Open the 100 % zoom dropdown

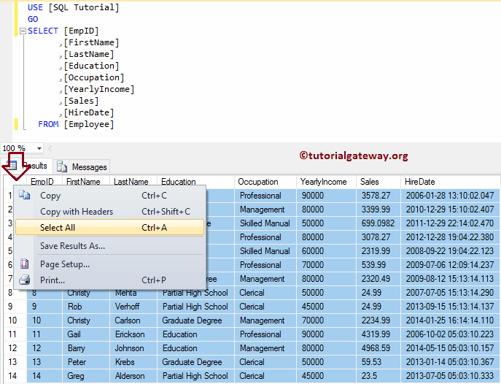click(x=39, y=148)
